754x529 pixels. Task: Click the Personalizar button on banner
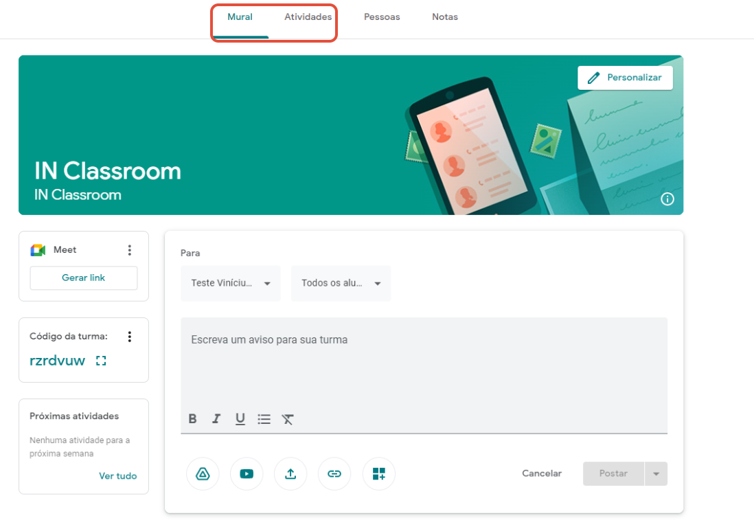625,78
